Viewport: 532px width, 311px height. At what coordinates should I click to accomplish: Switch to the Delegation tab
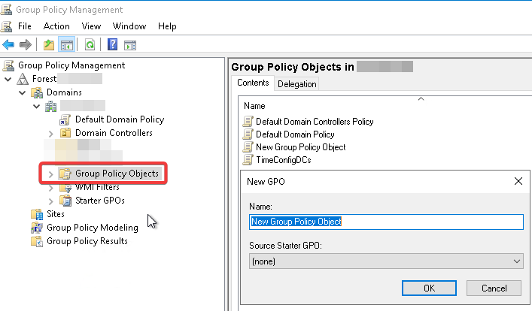click(297, 84)
